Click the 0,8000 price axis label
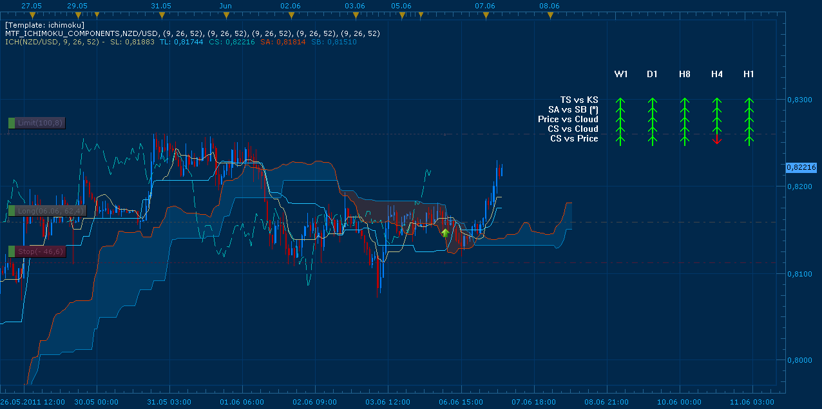Viewport: 822px width, 409px height. 799,360
